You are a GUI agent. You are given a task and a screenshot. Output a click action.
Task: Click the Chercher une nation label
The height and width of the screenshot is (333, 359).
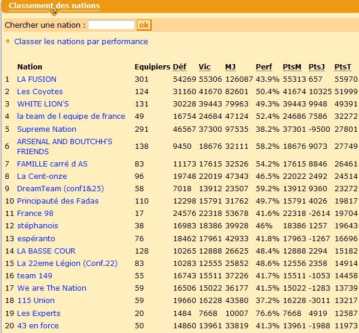pos(45,25)
